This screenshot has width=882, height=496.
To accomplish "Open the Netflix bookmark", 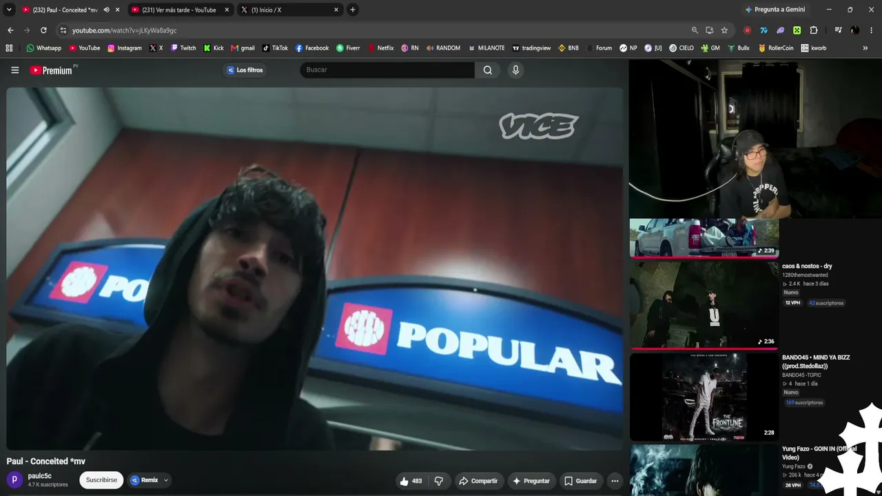I will (x=381, y=48).
